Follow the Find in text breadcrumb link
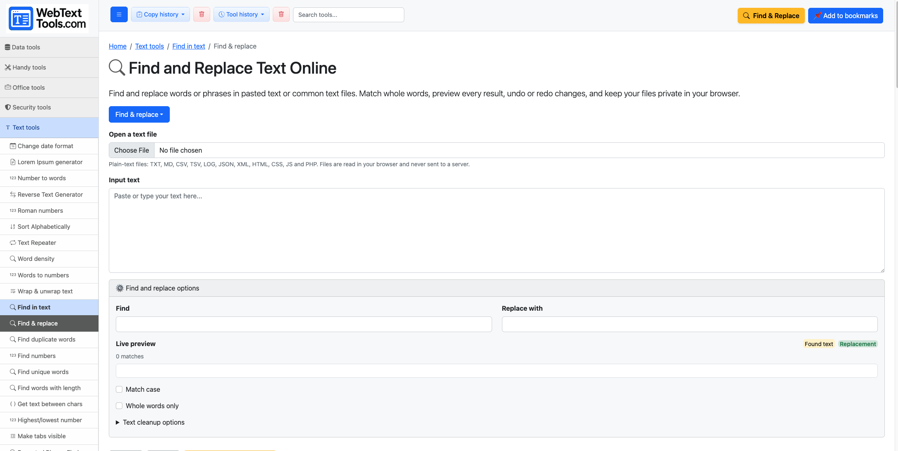 [189, 46]
